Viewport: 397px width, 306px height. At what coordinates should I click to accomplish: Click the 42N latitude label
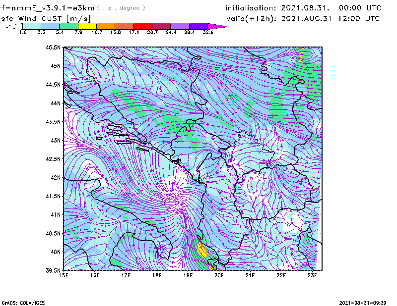click(56, 178)
